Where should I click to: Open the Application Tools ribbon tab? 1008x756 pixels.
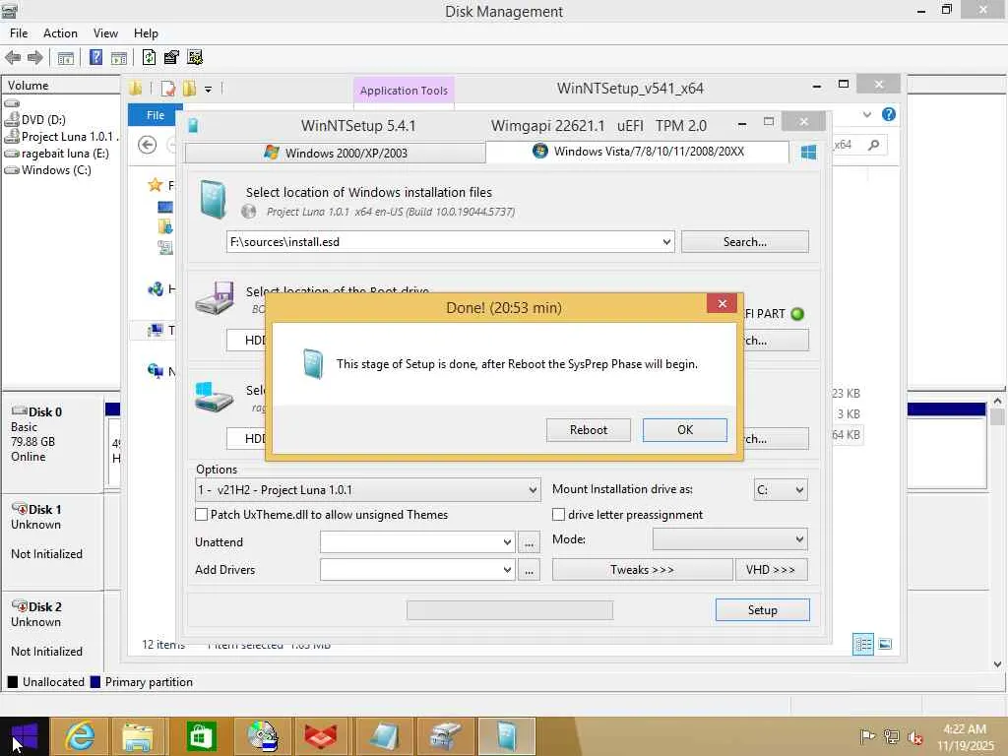(404, 91)
